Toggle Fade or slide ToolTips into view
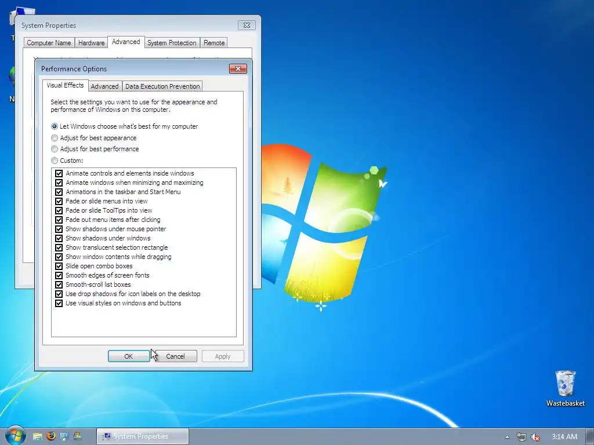The width and height of the screenshot is (594, 445). [59, 210]
